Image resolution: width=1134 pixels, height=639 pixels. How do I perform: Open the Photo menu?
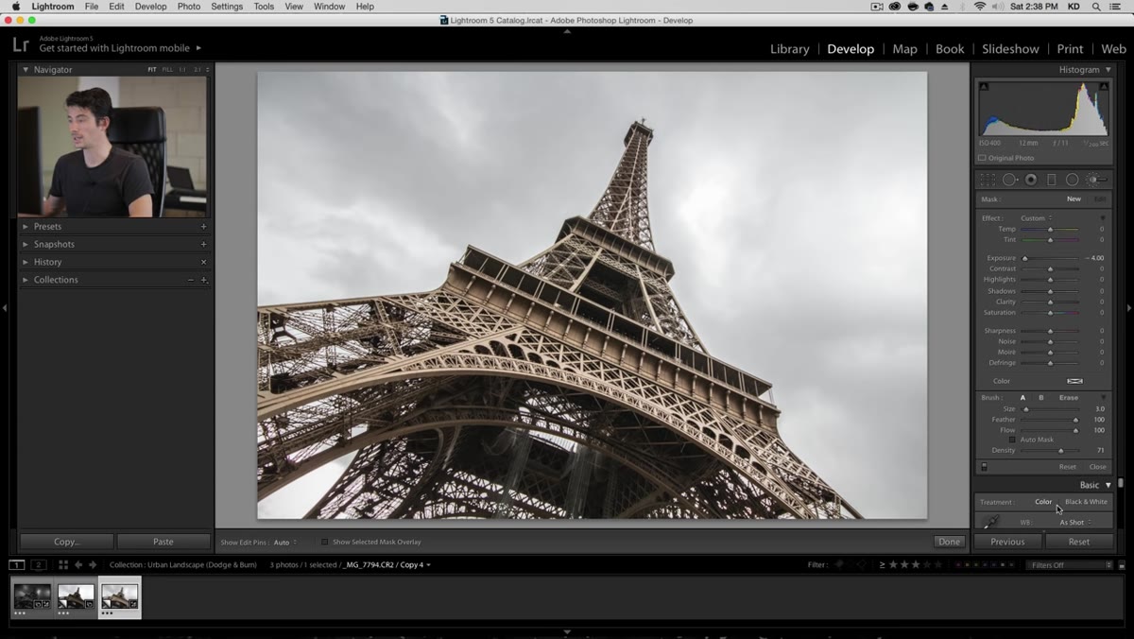point(189,7)
